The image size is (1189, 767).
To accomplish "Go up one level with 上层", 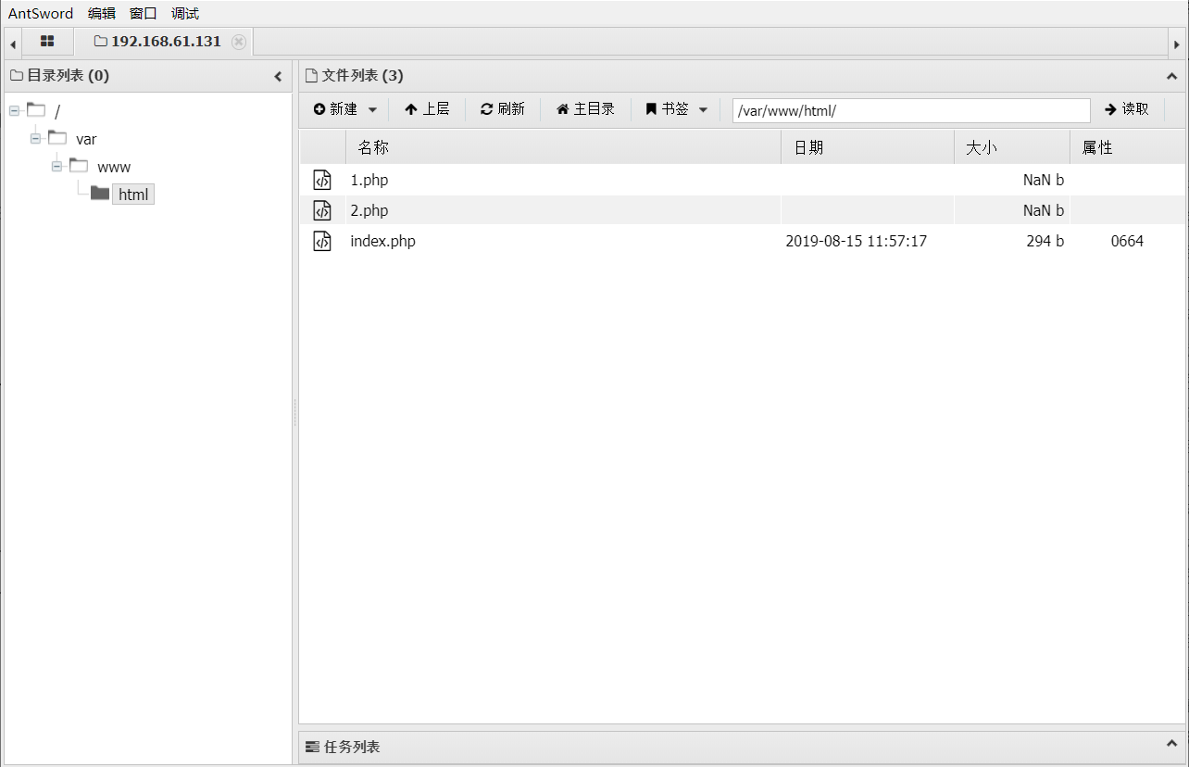I will pyautogui.click(x=427, y=109).
